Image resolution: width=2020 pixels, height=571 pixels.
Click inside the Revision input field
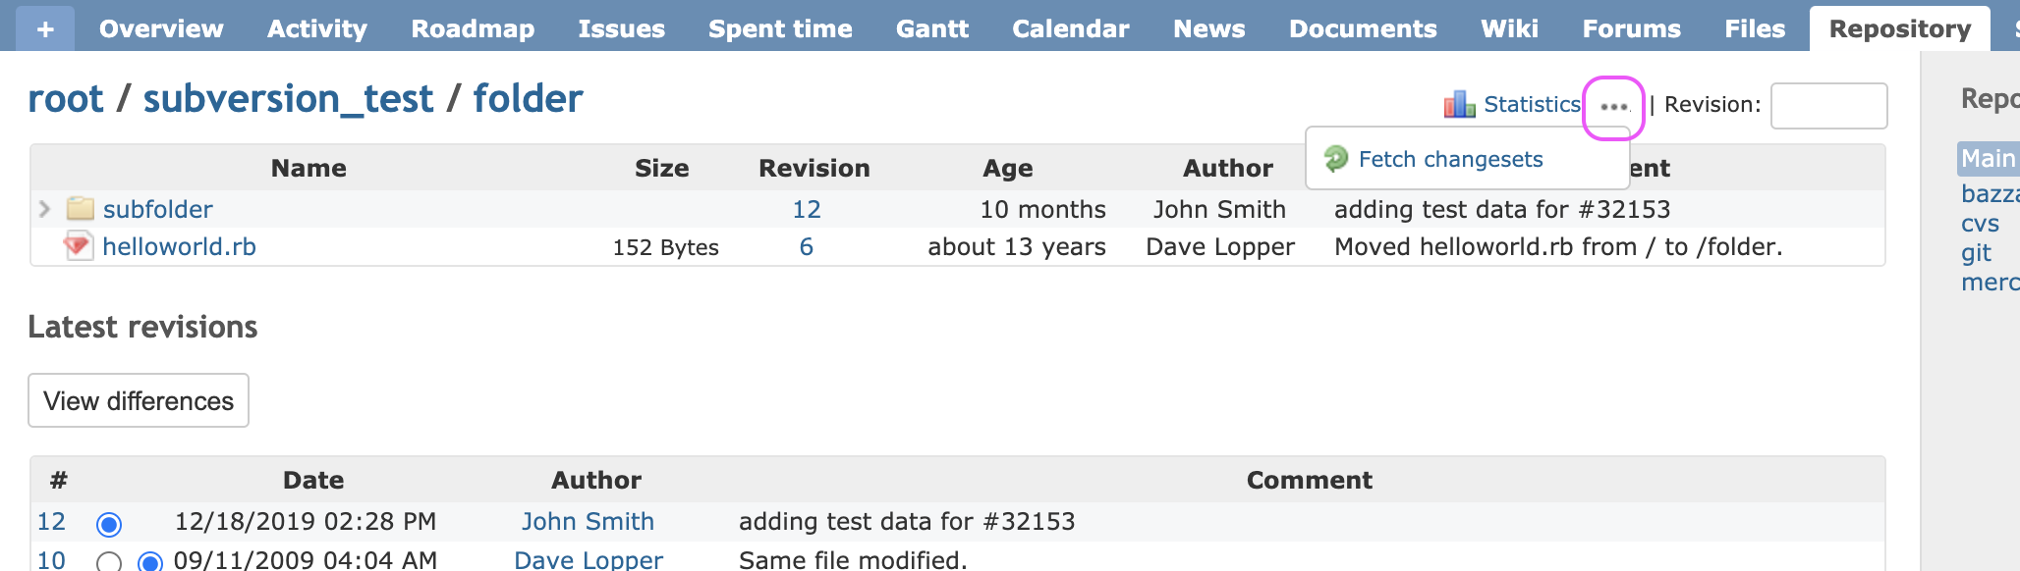[x=1828, y=105]
